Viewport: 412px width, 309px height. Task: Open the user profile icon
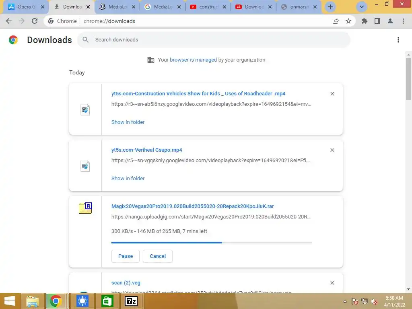coord(390,21)
